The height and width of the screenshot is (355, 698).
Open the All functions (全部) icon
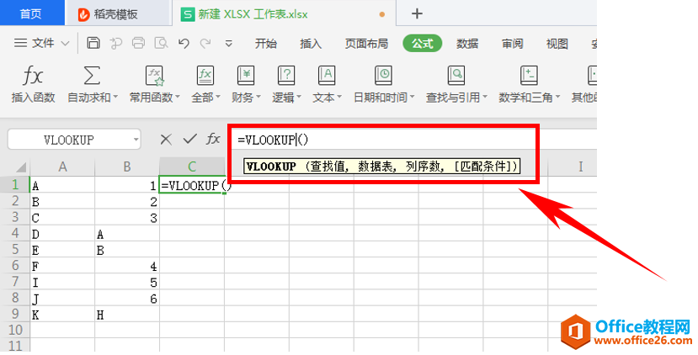click(205, 76)
